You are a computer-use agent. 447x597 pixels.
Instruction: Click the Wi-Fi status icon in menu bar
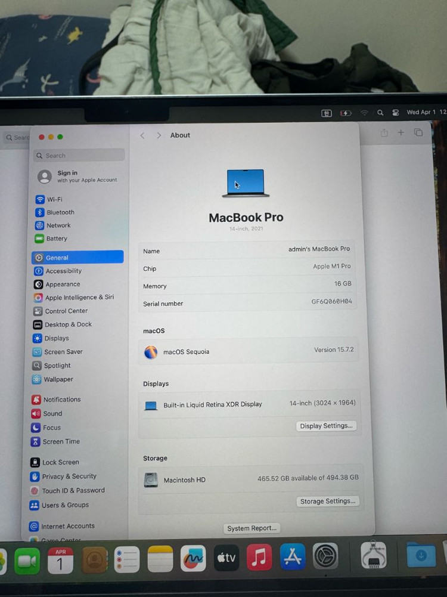point(364,113)
